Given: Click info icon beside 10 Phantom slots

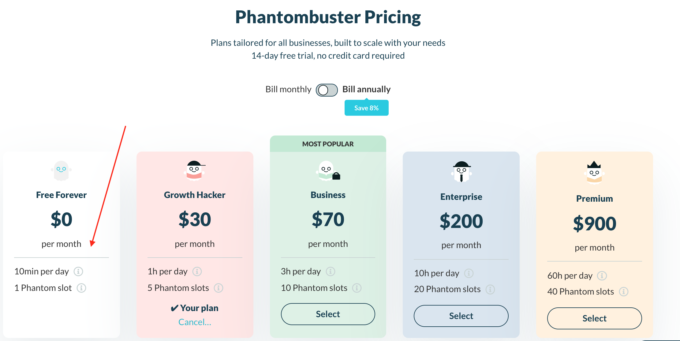Looking at the screenshot, I should pyautogui.click(x=357, y=288).
